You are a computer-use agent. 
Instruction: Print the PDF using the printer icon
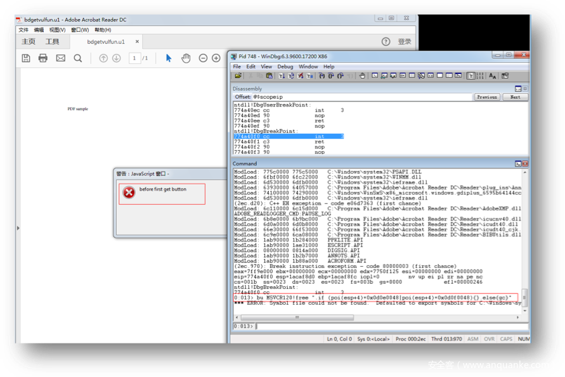[x=43, y=58]
